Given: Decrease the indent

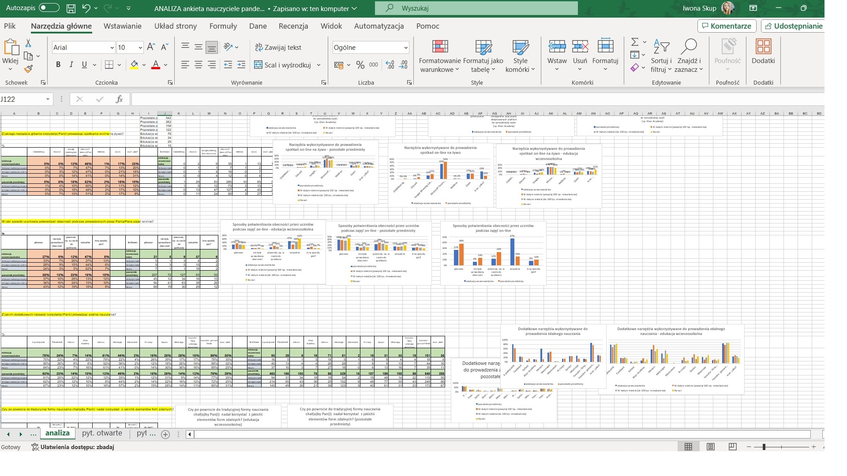Looking at the screenshot, I should click(228, 65).
